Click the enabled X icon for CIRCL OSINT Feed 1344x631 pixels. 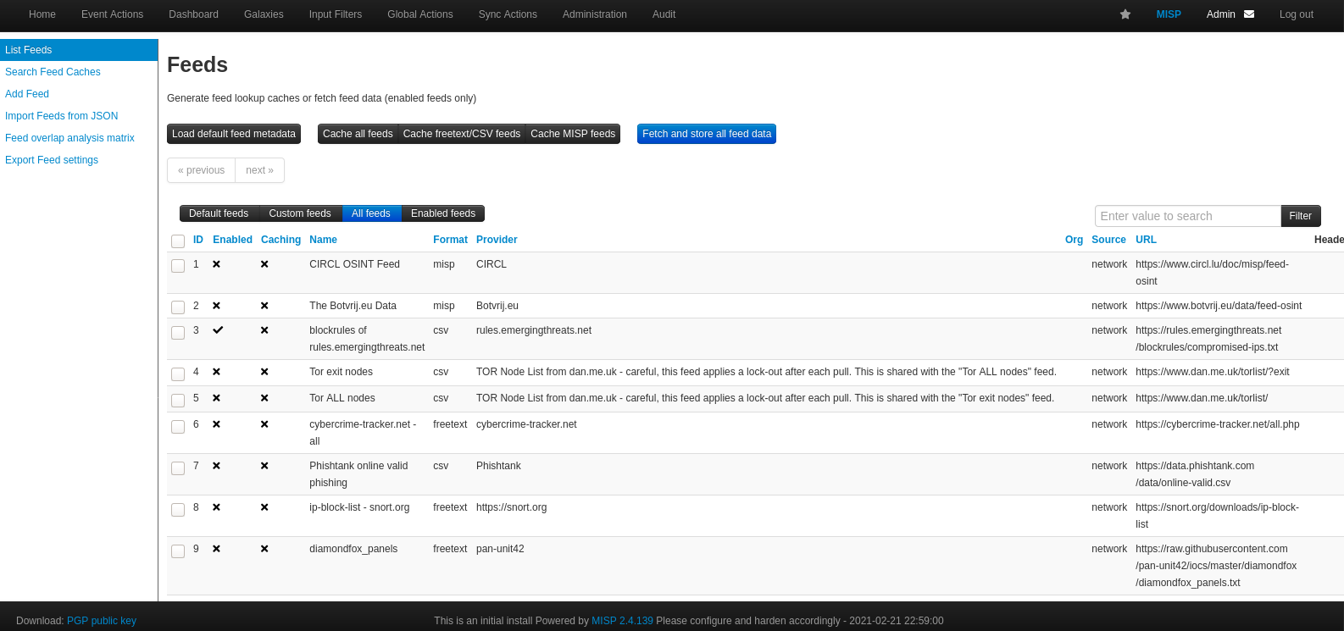coord(216,264)
